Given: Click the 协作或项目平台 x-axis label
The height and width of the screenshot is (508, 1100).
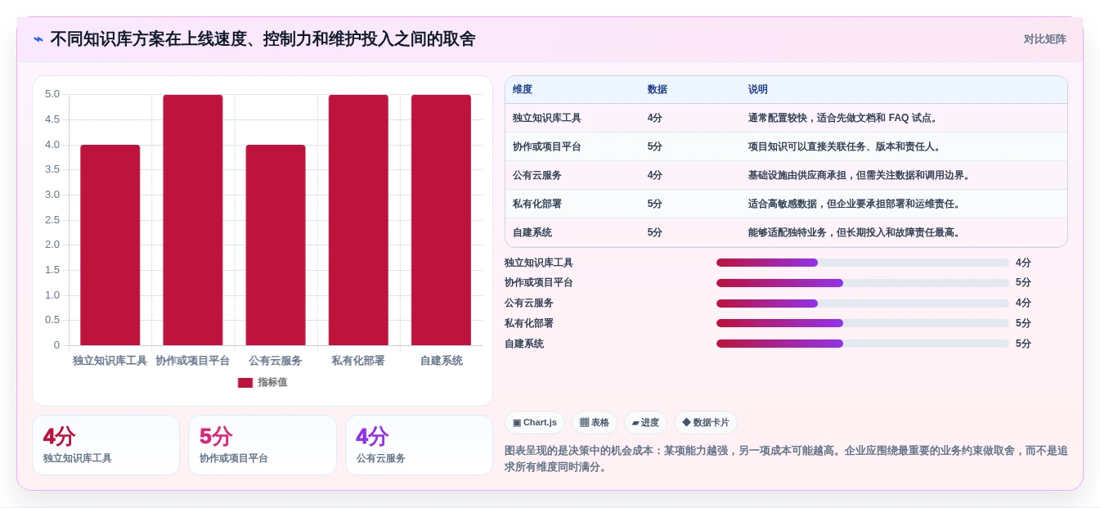Looking at the screenshot, I should point(193,361).
